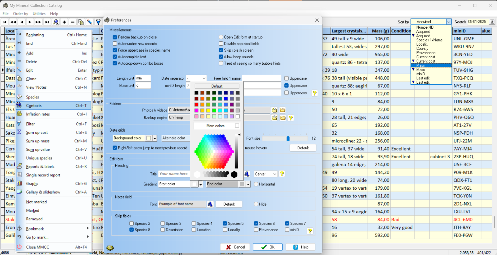Click the Skip fields help question mark
Image resolution: width=497 pixels, height=255 pixels.
click(310, 231)
